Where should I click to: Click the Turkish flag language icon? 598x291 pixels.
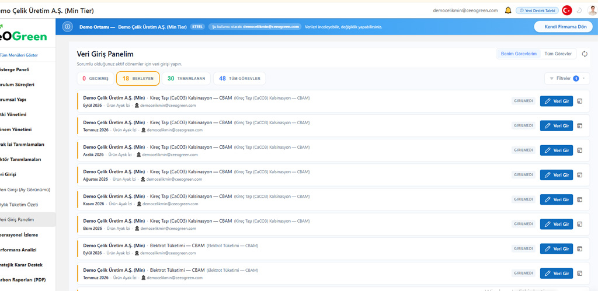point(567,10)
